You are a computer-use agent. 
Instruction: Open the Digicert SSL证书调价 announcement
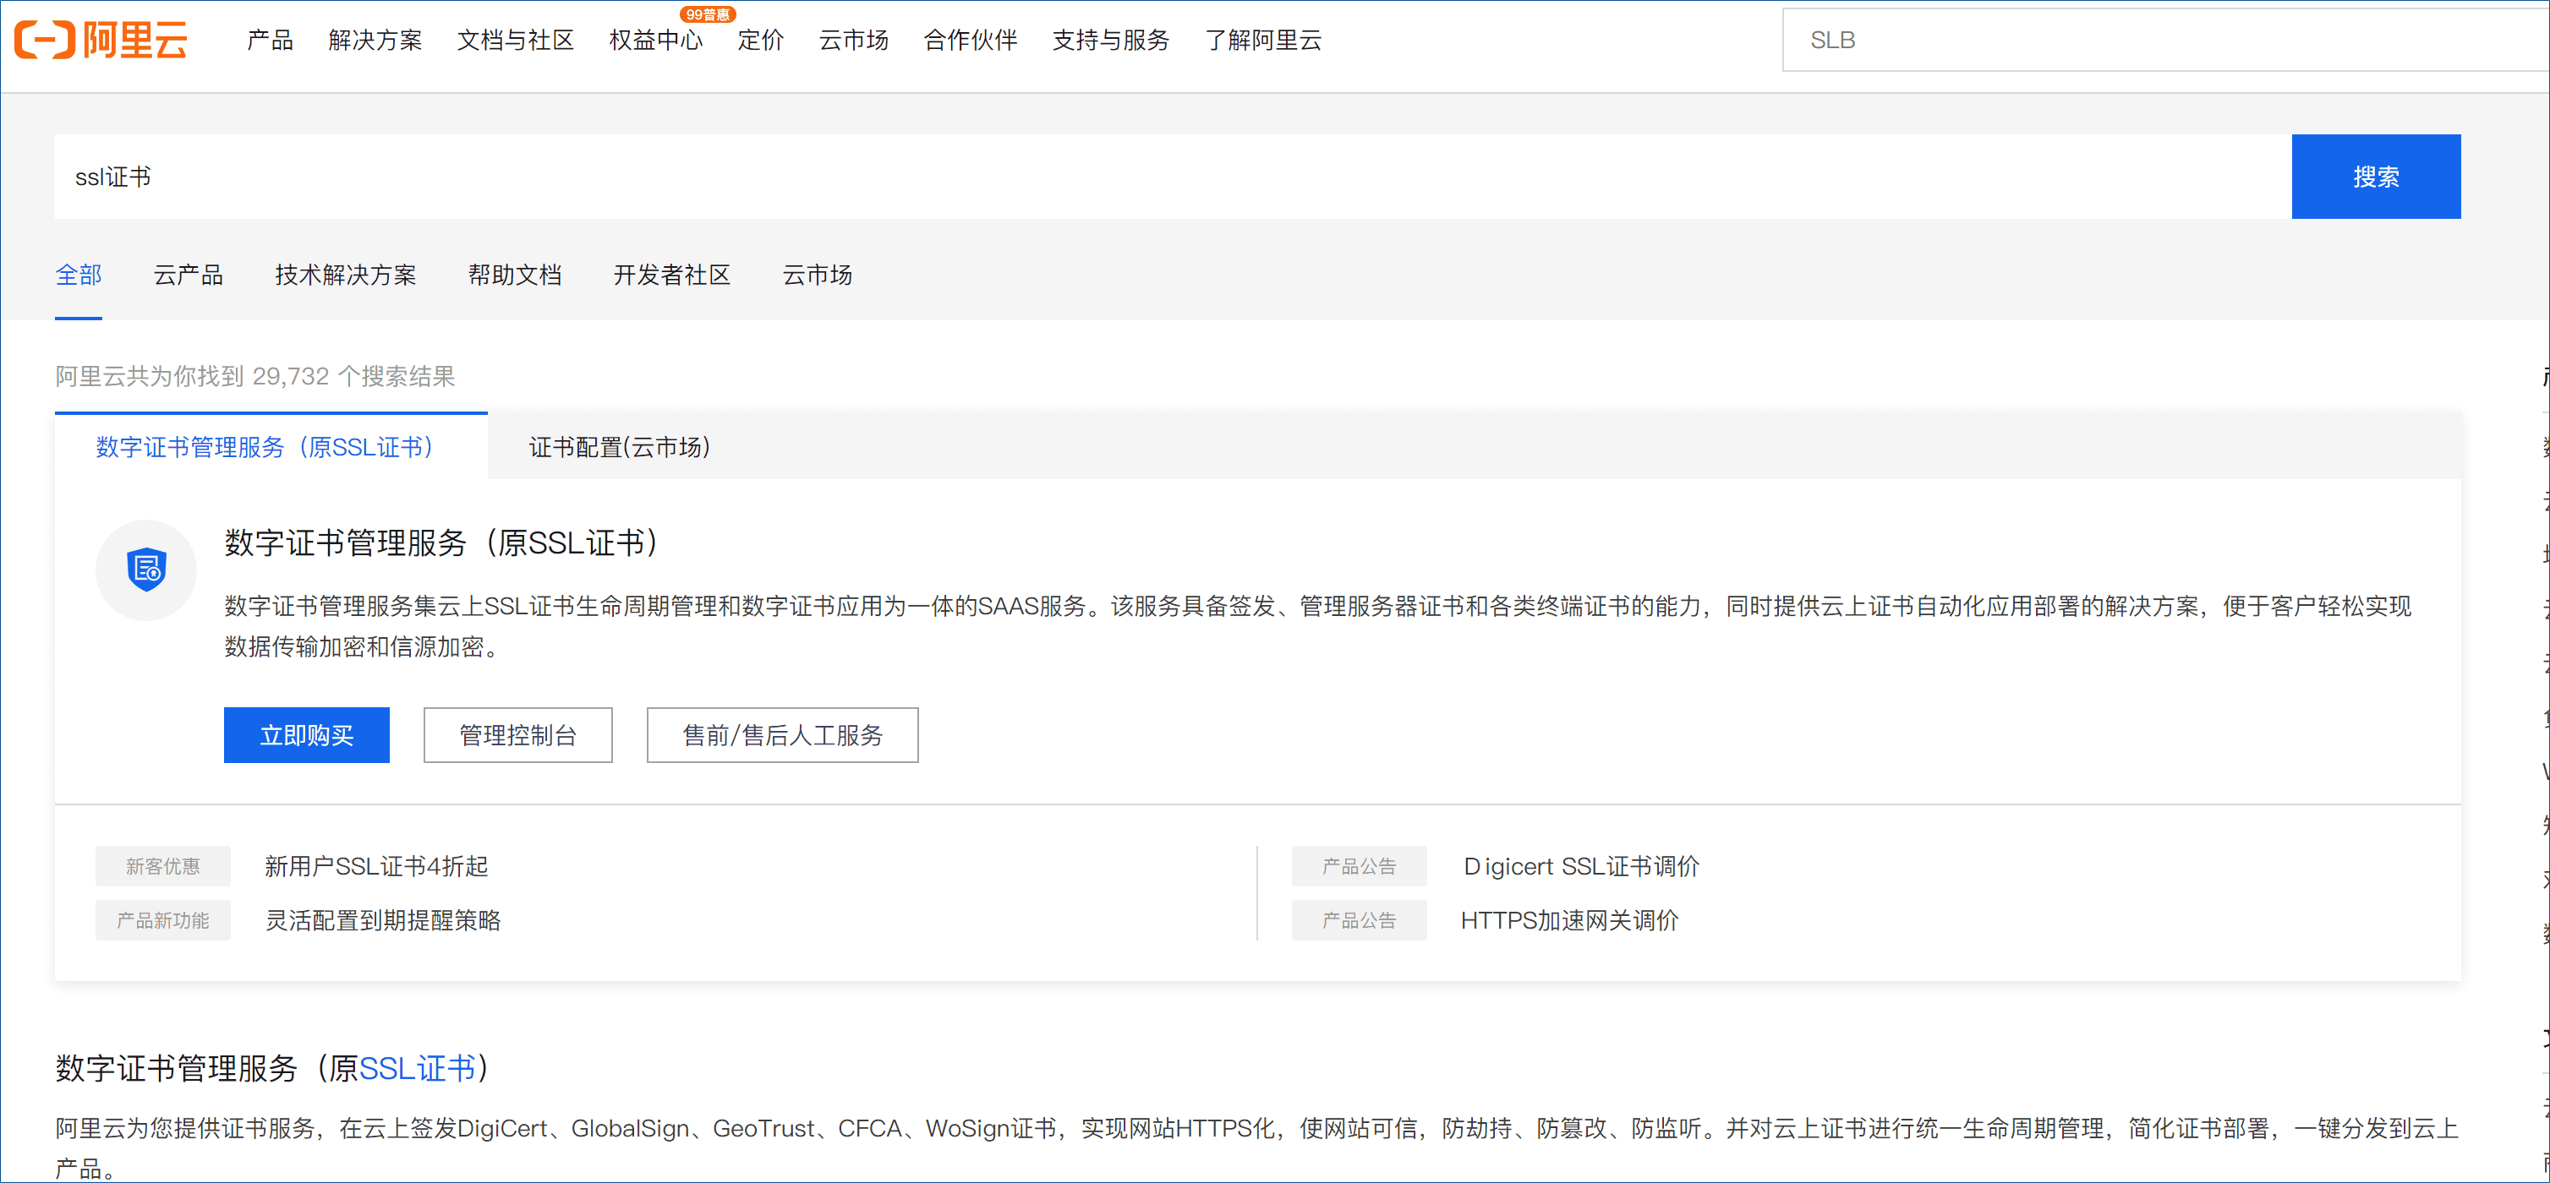click(1581, 866)
